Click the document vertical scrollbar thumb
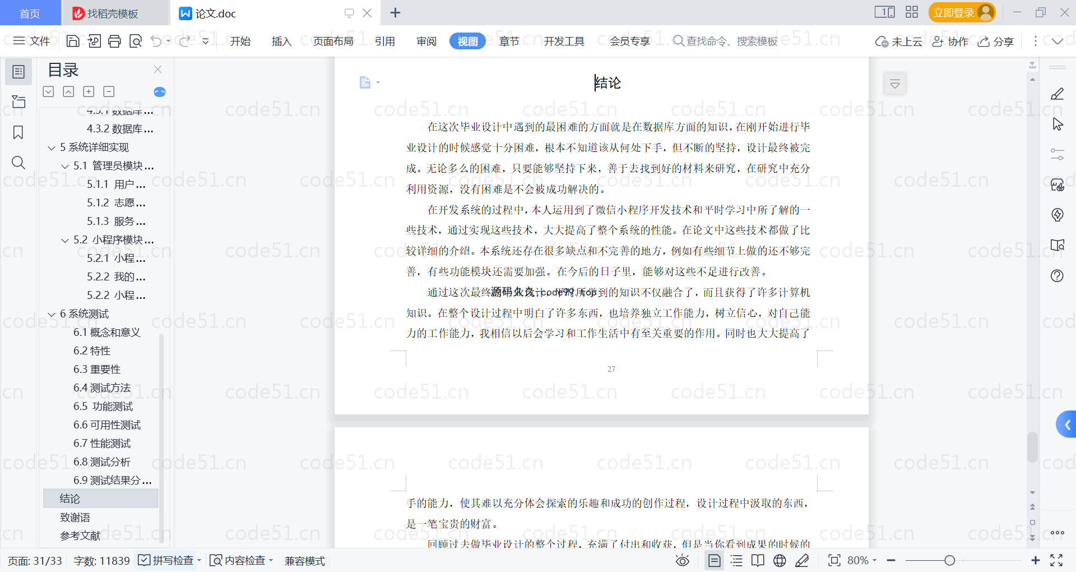The height and width of the screenshot is (572, 1076). click(1032, 447)
